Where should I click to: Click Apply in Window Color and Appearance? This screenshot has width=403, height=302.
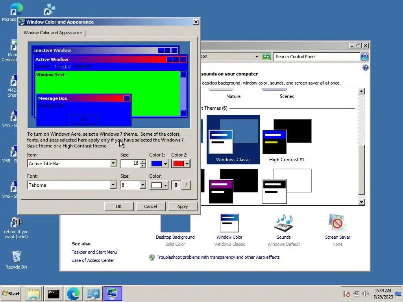[183, 206]
